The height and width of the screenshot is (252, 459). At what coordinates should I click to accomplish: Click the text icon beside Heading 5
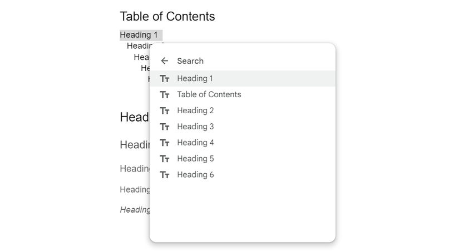click(x=164, y=159)
